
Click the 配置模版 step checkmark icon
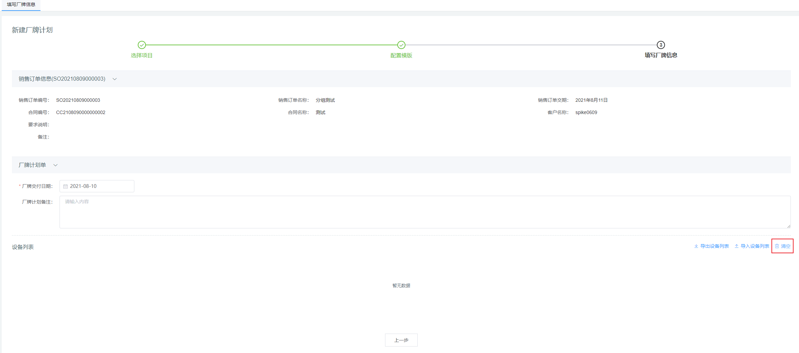[401, 45]
